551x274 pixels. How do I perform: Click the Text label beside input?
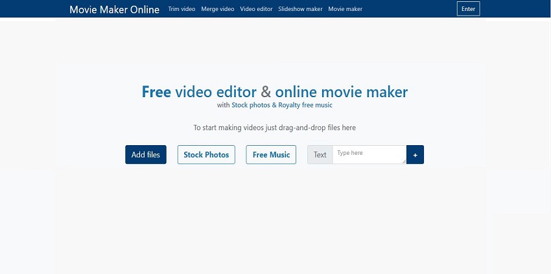(x=320, y=155)
